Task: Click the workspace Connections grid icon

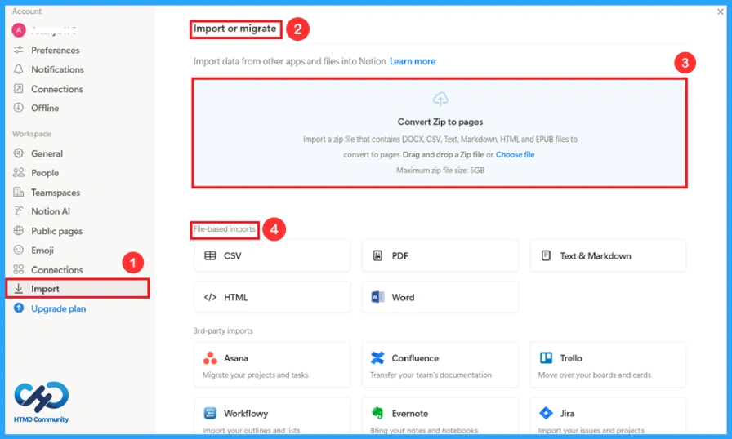Action: [x=18, y=269]
